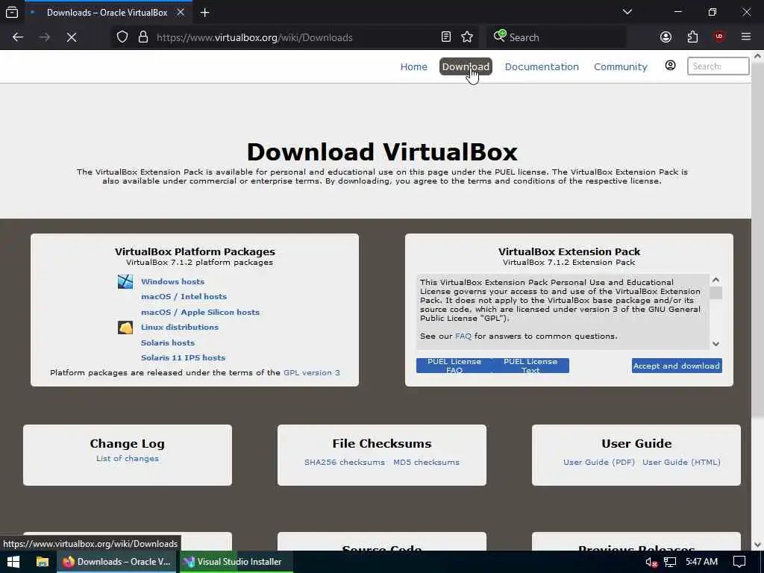Open the User Guide (PDF) link
Viewport: 764px width, 573px height.
point(599,463)
